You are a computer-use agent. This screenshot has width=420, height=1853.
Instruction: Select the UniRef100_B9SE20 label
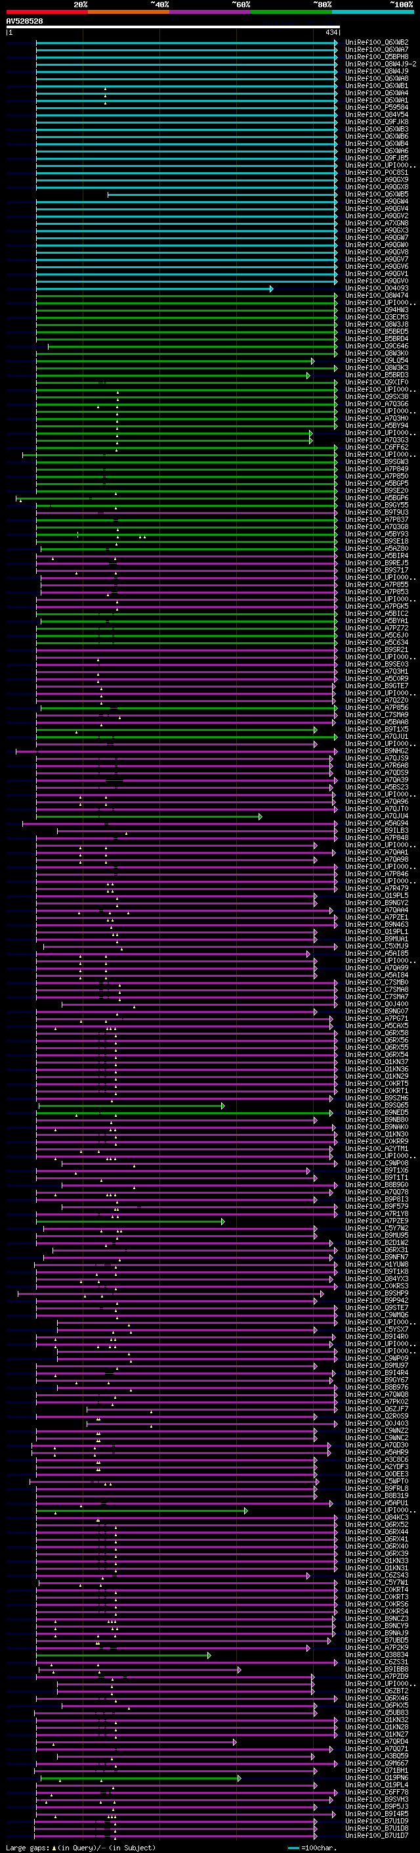click(377, 490)
